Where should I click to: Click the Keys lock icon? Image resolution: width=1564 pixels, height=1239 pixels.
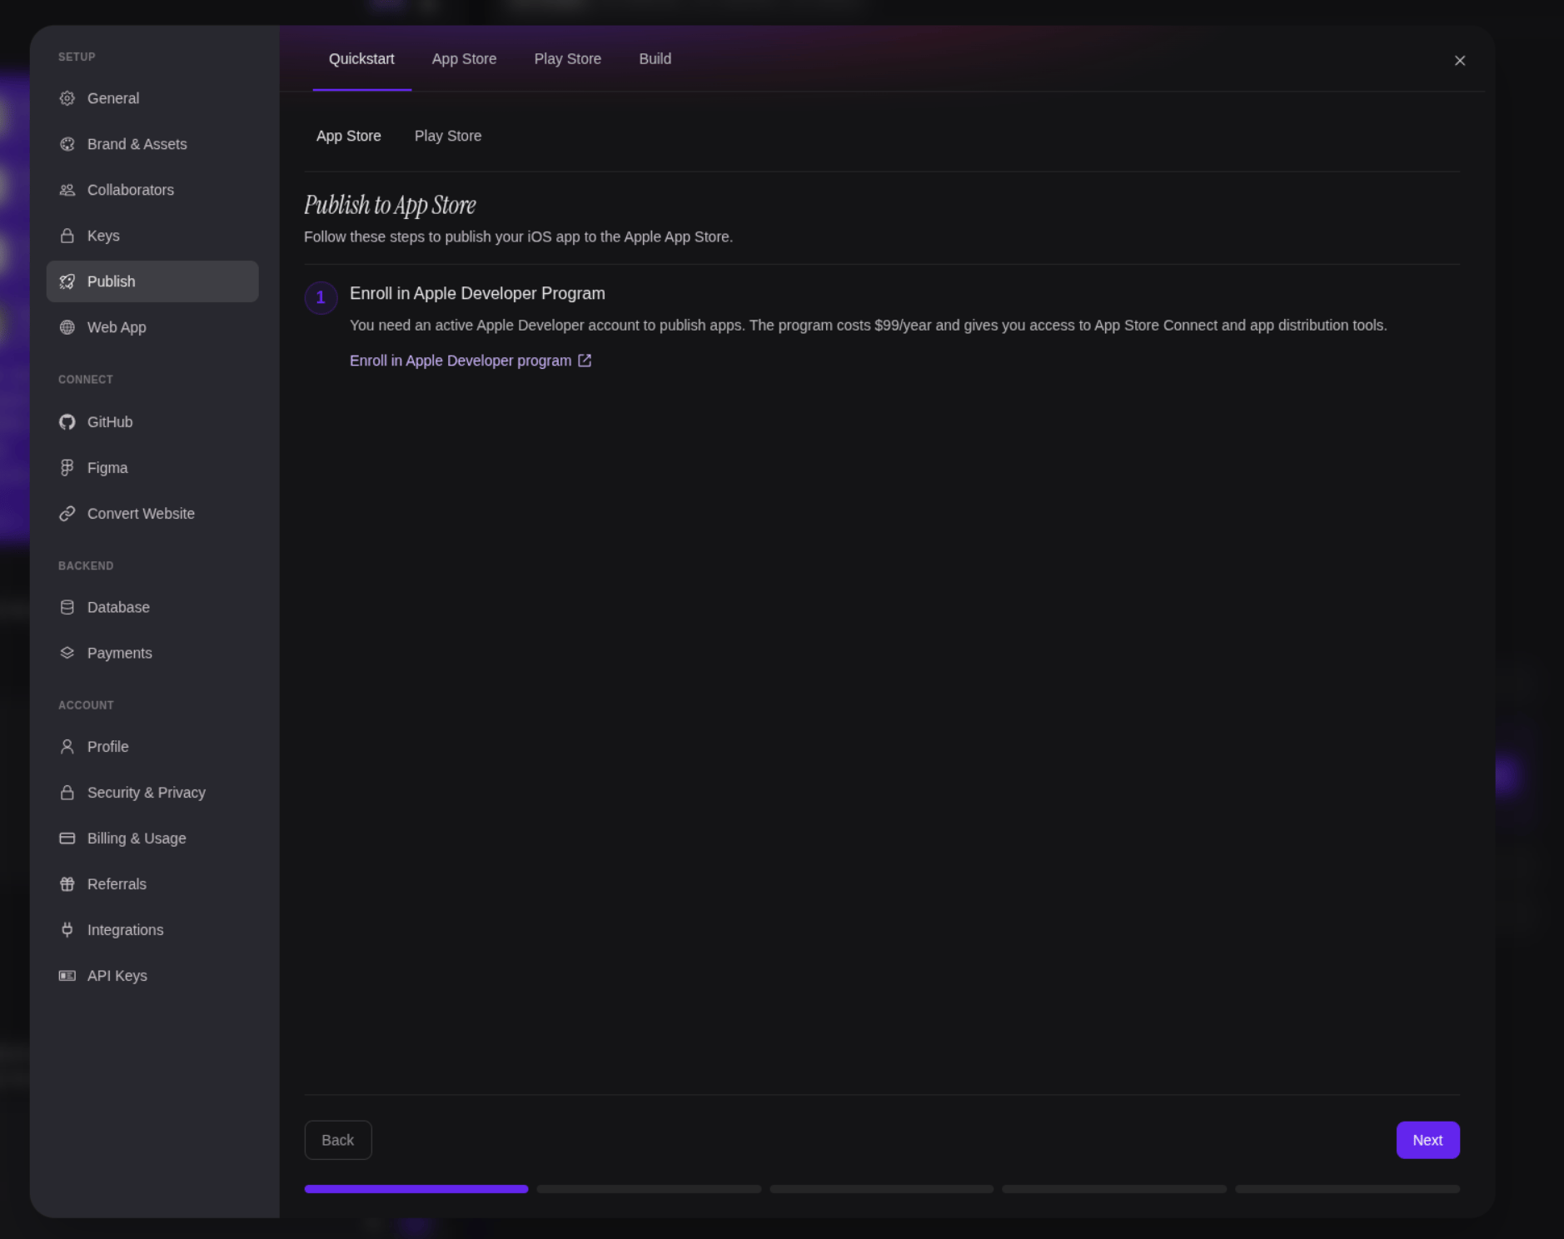(67, 236)
